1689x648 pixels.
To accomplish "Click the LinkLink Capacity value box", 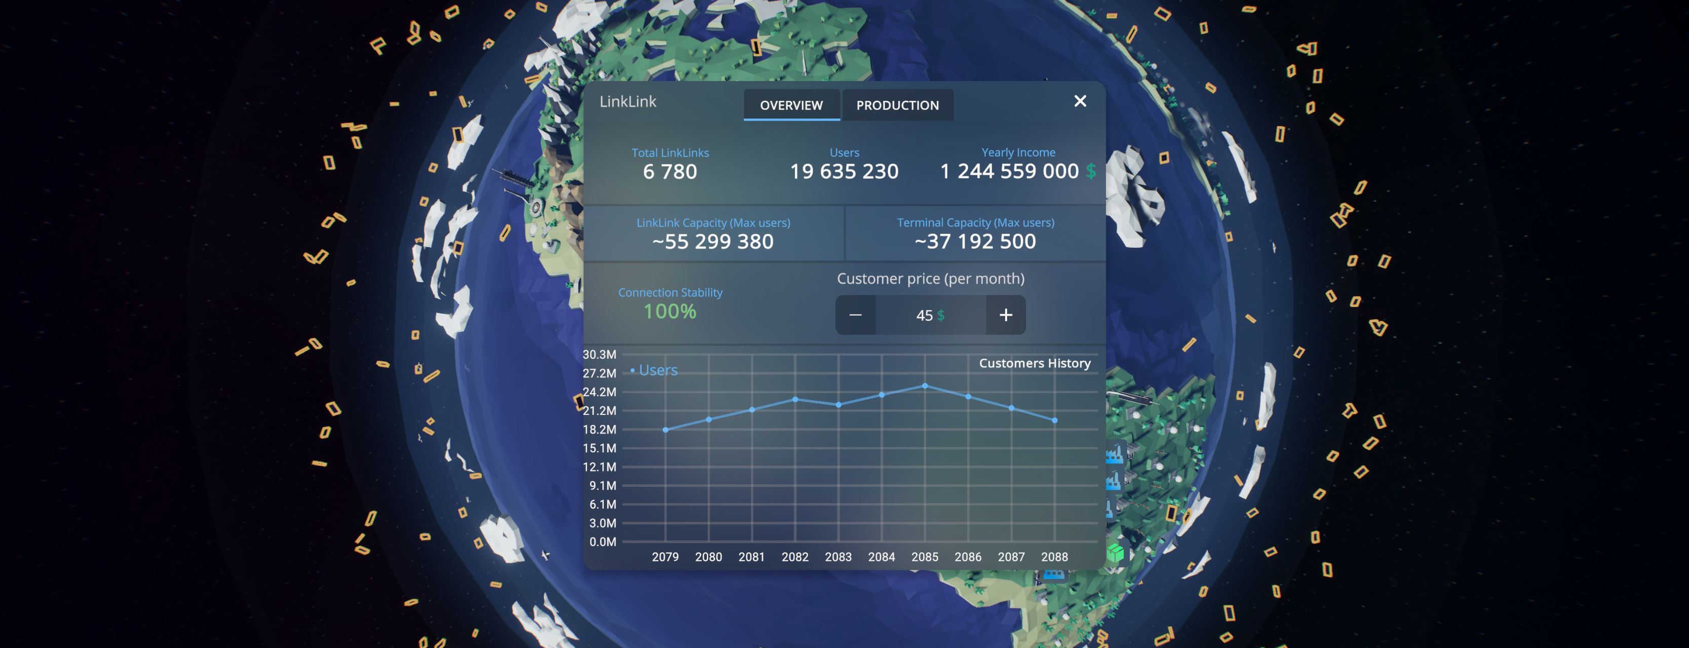I will [x=713, y=234].
